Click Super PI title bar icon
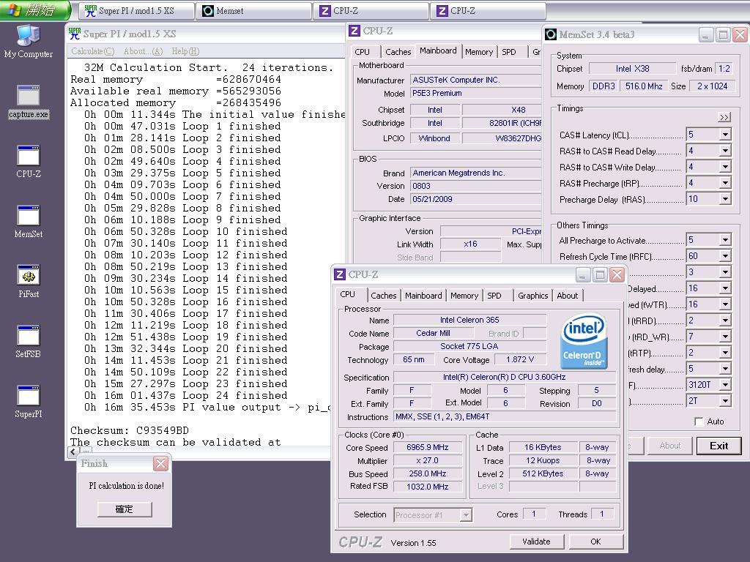Screen dimensions: 750x562 click(74, 34)
